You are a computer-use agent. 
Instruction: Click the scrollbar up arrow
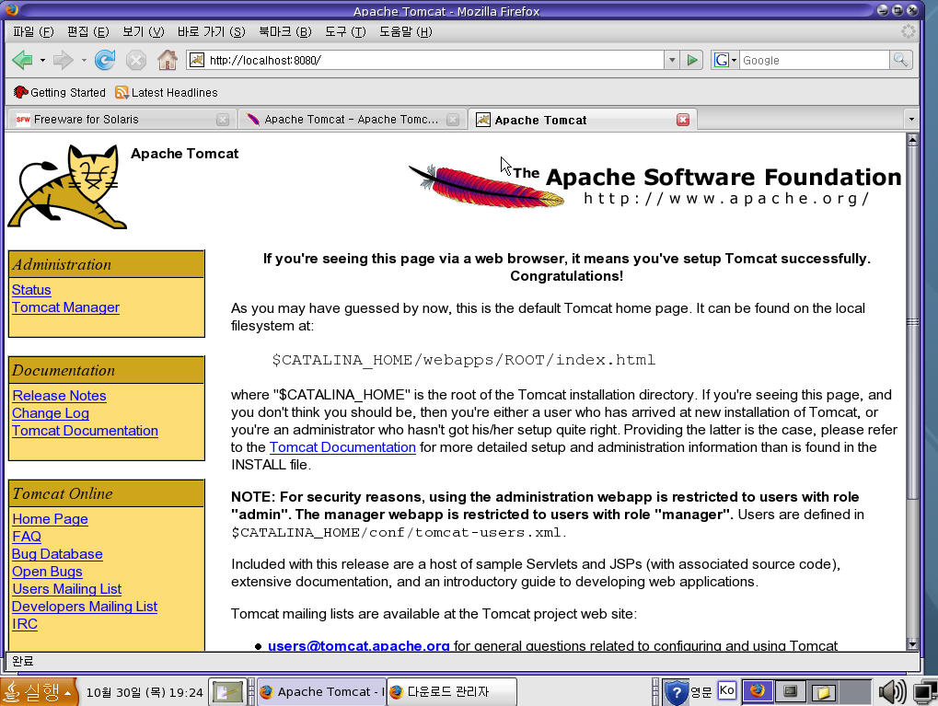(x=912, y=140)
